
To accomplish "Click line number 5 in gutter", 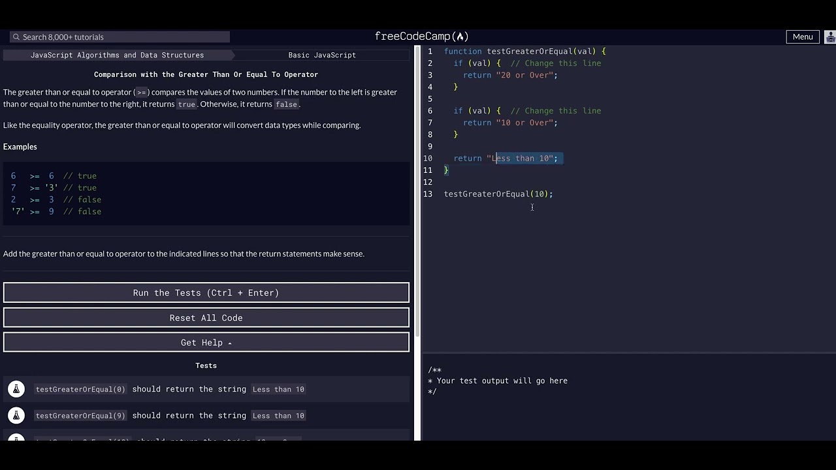I will click(429, 99).
